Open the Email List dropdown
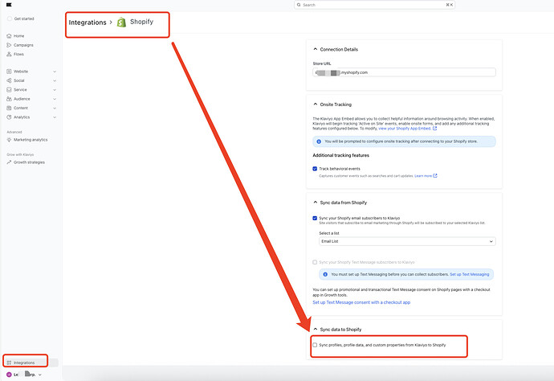Viewport: 554px width, 381px height. pos(407,241)
